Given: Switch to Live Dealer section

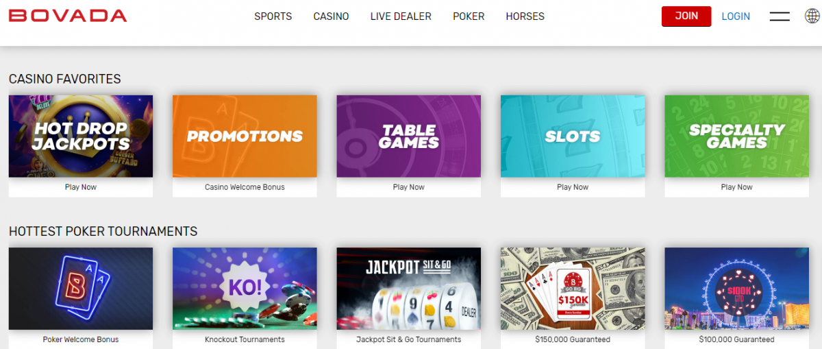Looking at the screenshot, I should 401,16.
